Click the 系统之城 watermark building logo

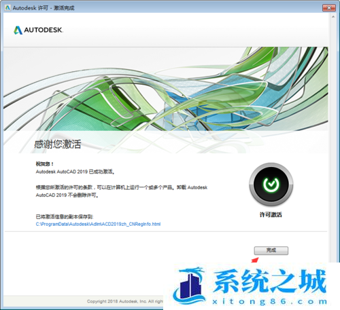point(189,286)
